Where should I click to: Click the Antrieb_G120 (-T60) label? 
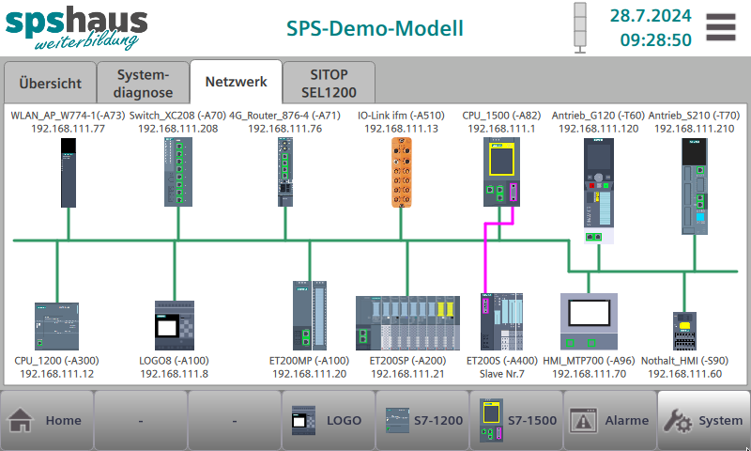598,116
